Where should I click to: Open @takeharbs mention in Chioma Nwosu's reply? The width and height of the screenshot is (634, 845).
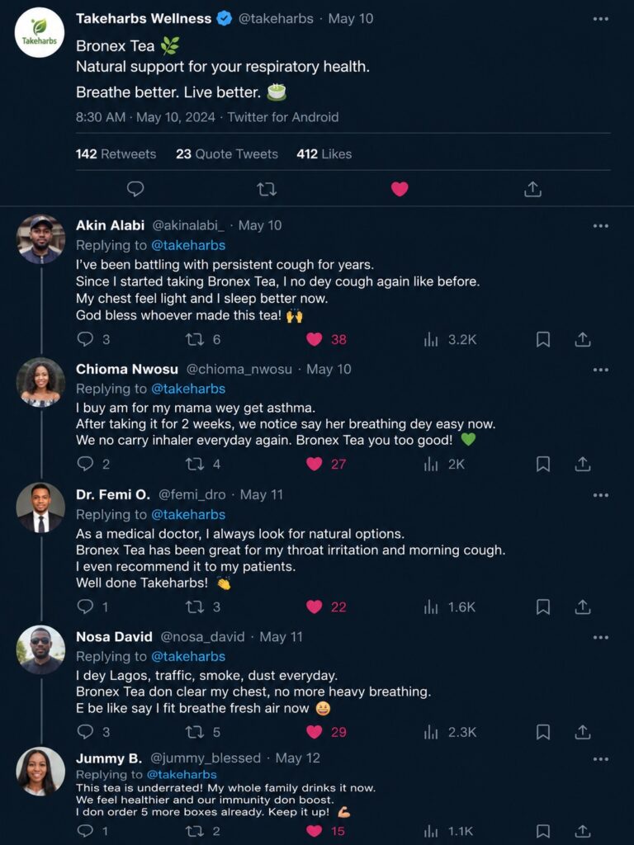[188, 389]
